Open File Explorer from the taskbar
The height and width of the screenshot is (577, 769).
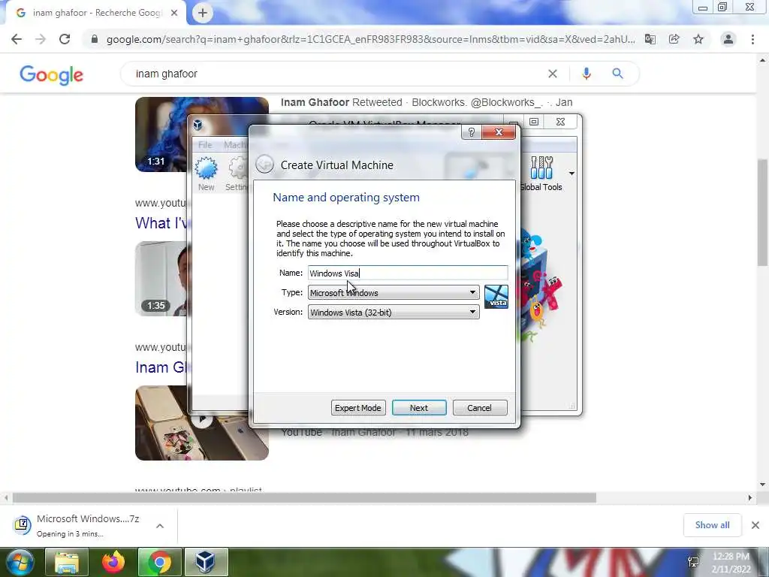(x=67, y=562)
